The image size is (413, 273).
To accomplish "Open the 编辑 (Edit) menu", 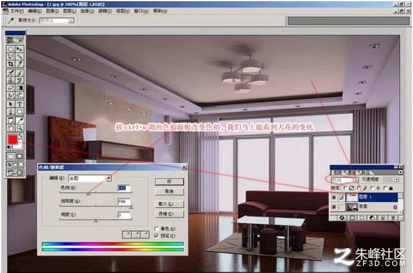I will coord(35,11).
